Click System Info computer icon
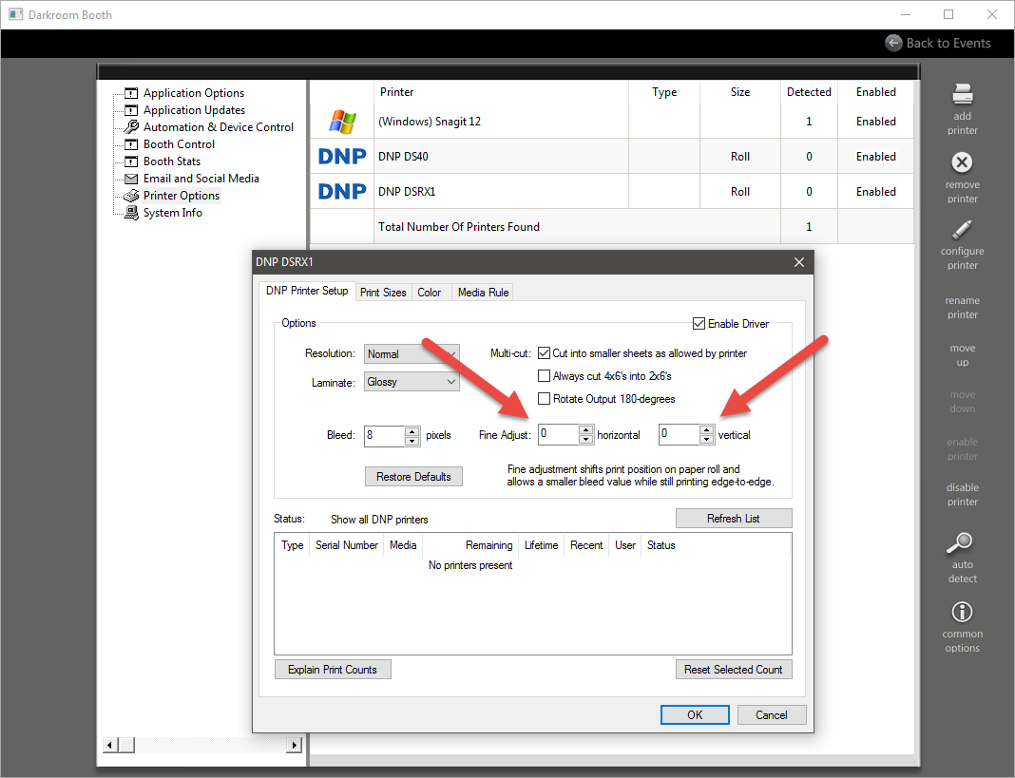This screenshot has height=778, width=1015. pos(131,213)
